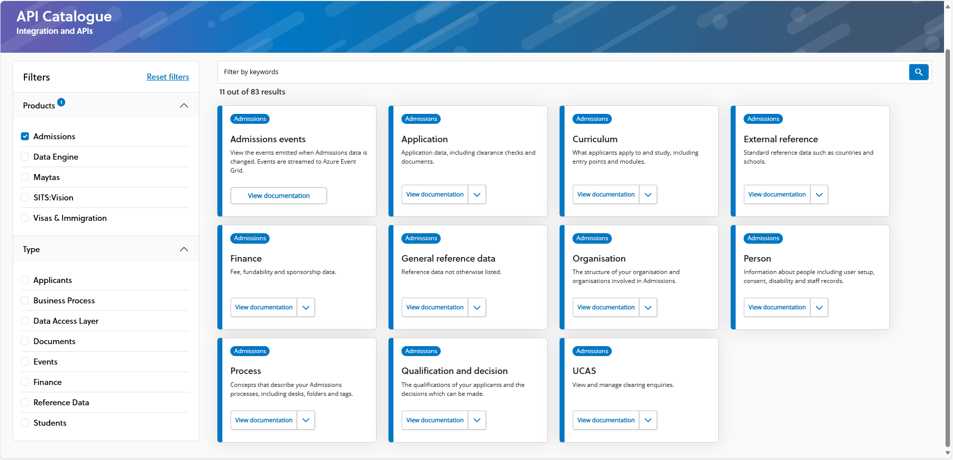The height and width of the screenshot is (460, 953).
Task: Click the Curriculum card title
Action: point(595,139)
